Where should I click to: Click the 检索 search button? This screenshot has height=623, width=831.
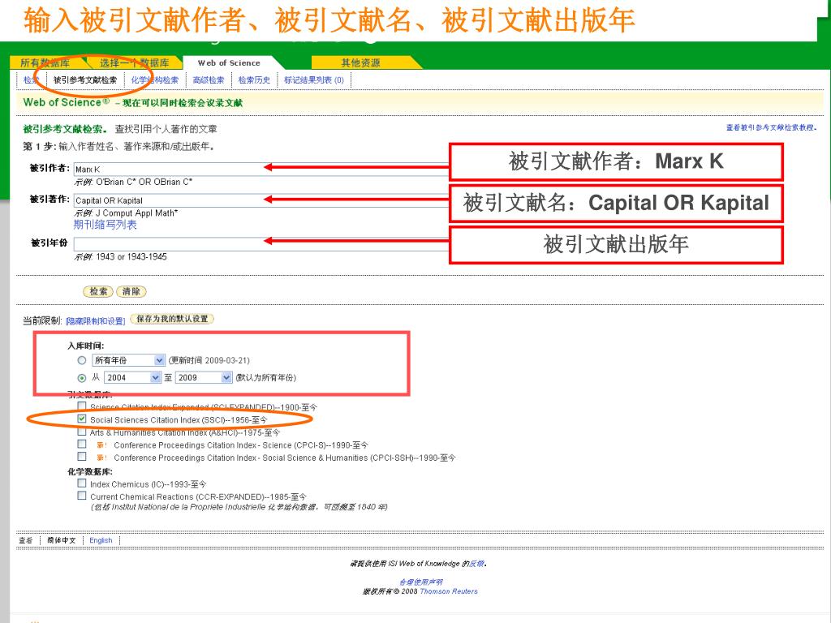(98, 291)
